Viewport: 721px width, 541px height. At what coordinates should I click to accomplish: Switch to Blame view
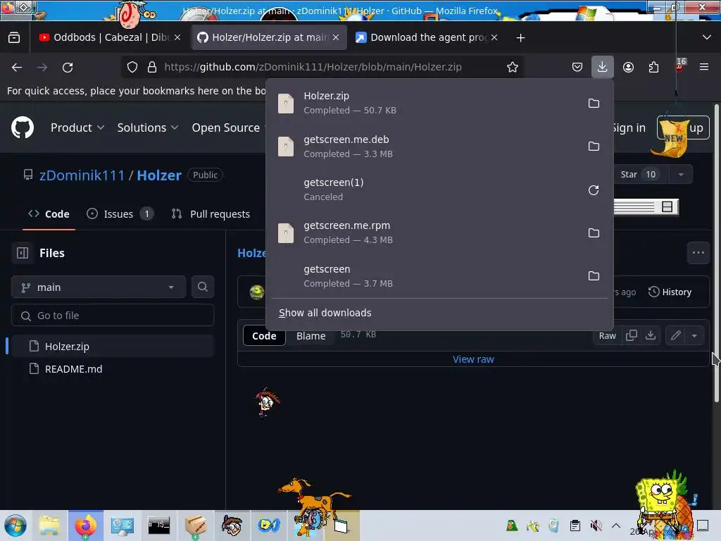tap(311, 336)
